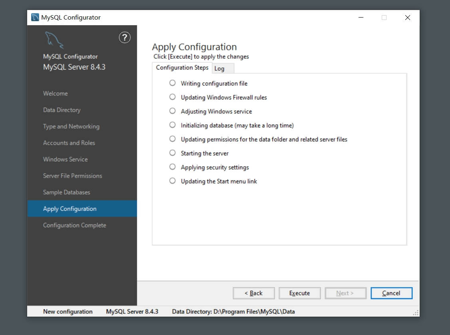
Task: Open the help question mark icon
Action: [125, 38]
